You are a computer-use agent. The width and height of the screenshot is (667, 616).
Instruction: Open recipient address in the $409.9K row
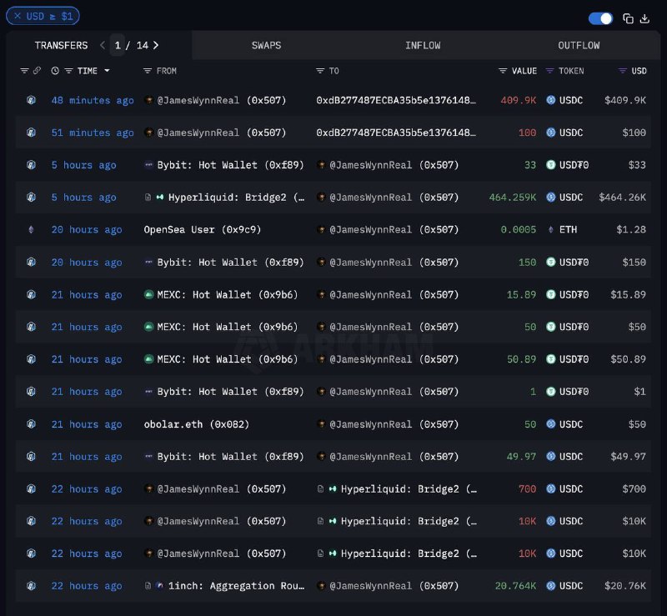click(x=396, y=100)
